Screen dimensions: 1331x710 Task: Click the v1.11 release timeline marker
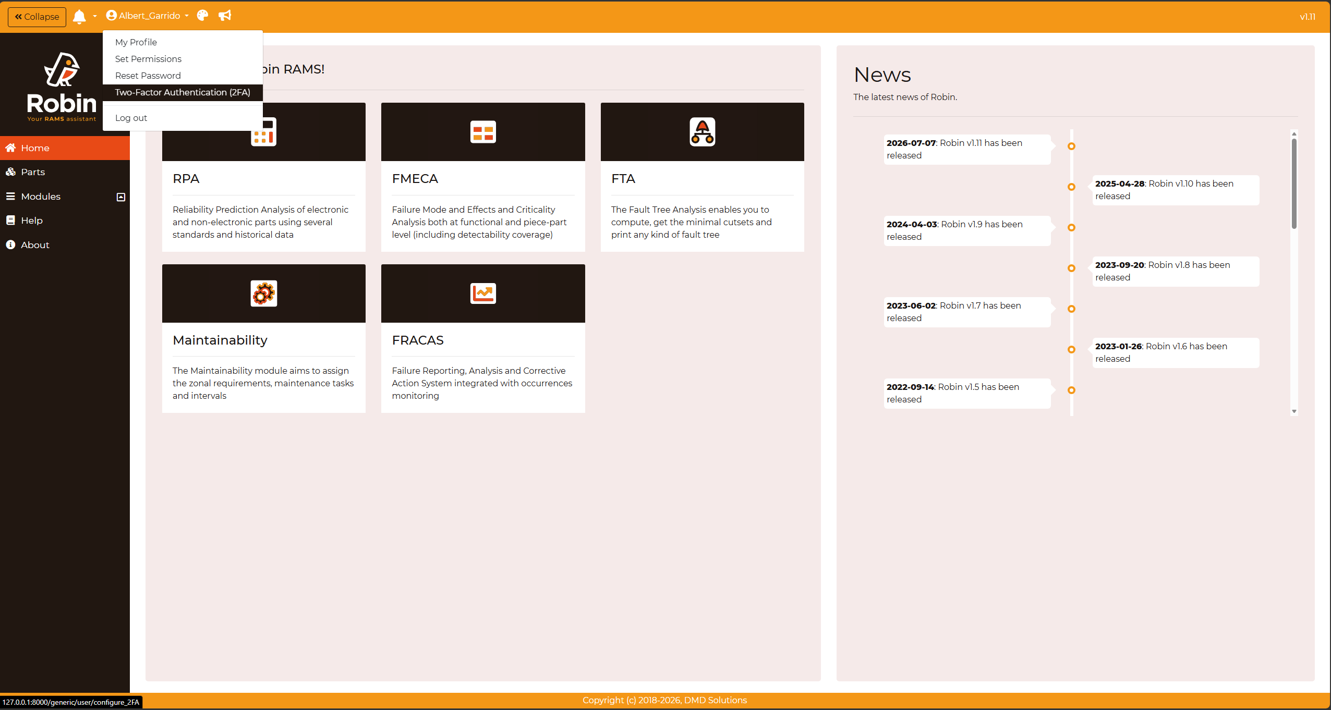tap(1071, 146)
